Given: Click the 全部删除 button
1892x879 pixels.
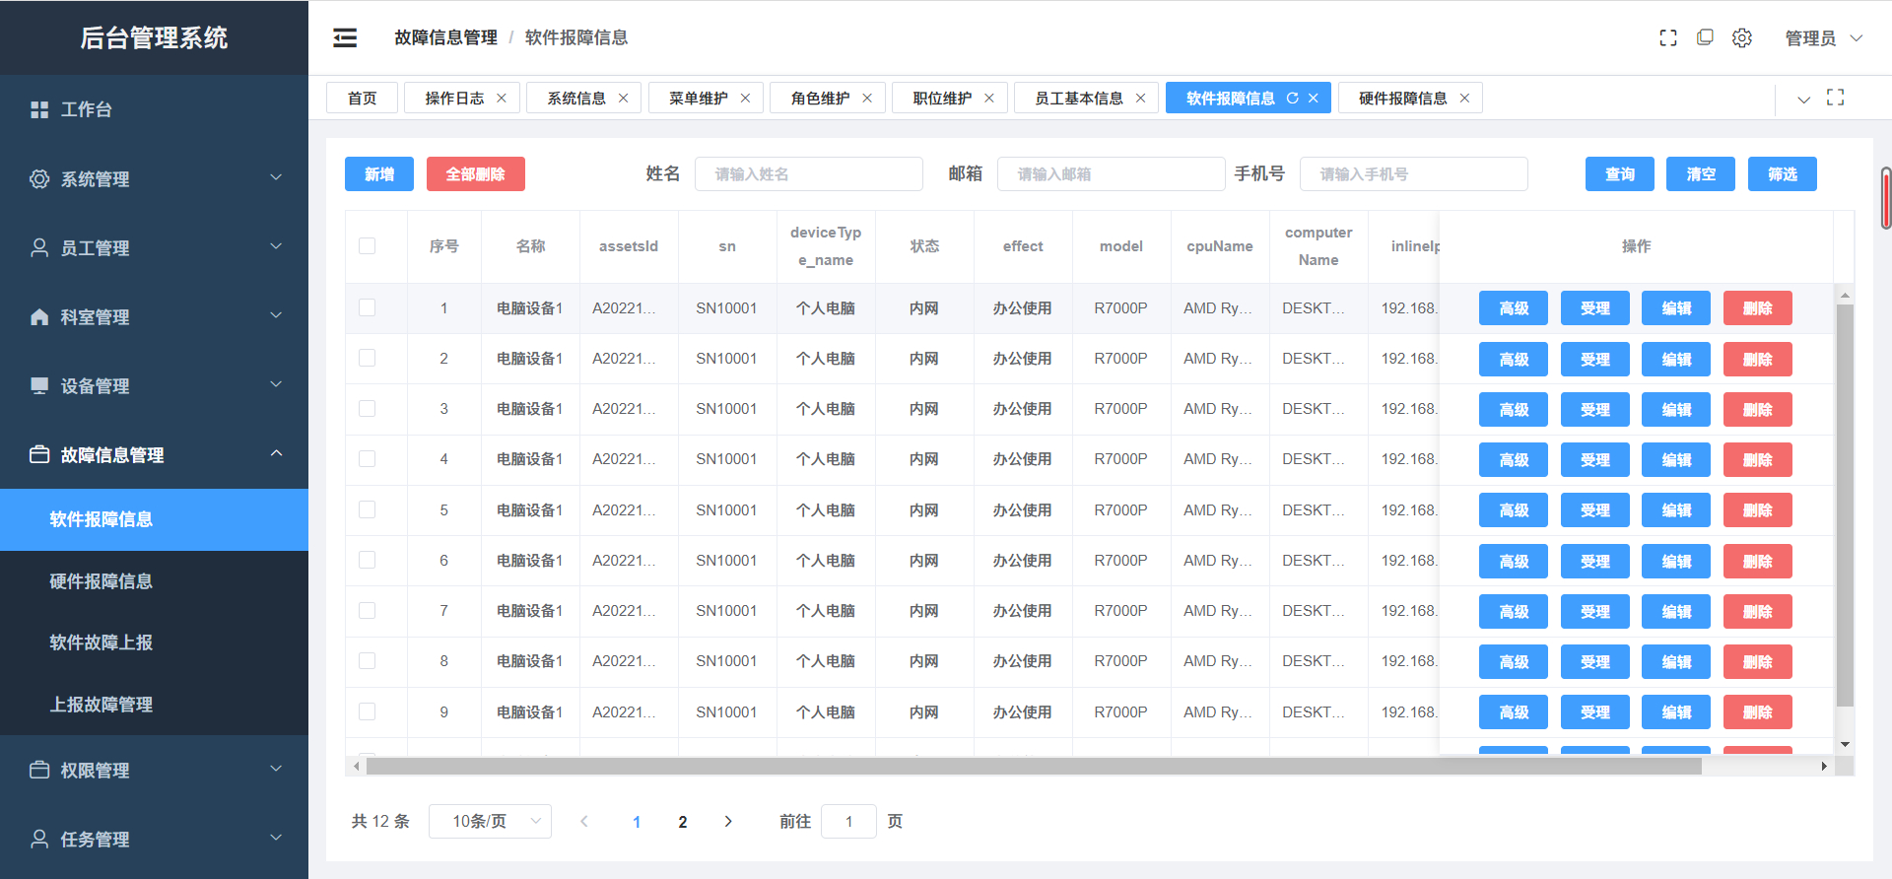Looking at the screenshot, I should point(476,174).
